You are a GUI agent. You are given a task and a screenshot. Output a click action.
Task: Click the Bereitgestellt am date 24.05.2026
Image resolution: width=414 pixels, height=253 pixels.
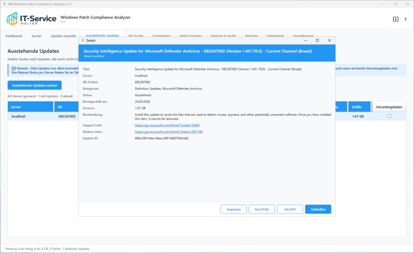142,102
